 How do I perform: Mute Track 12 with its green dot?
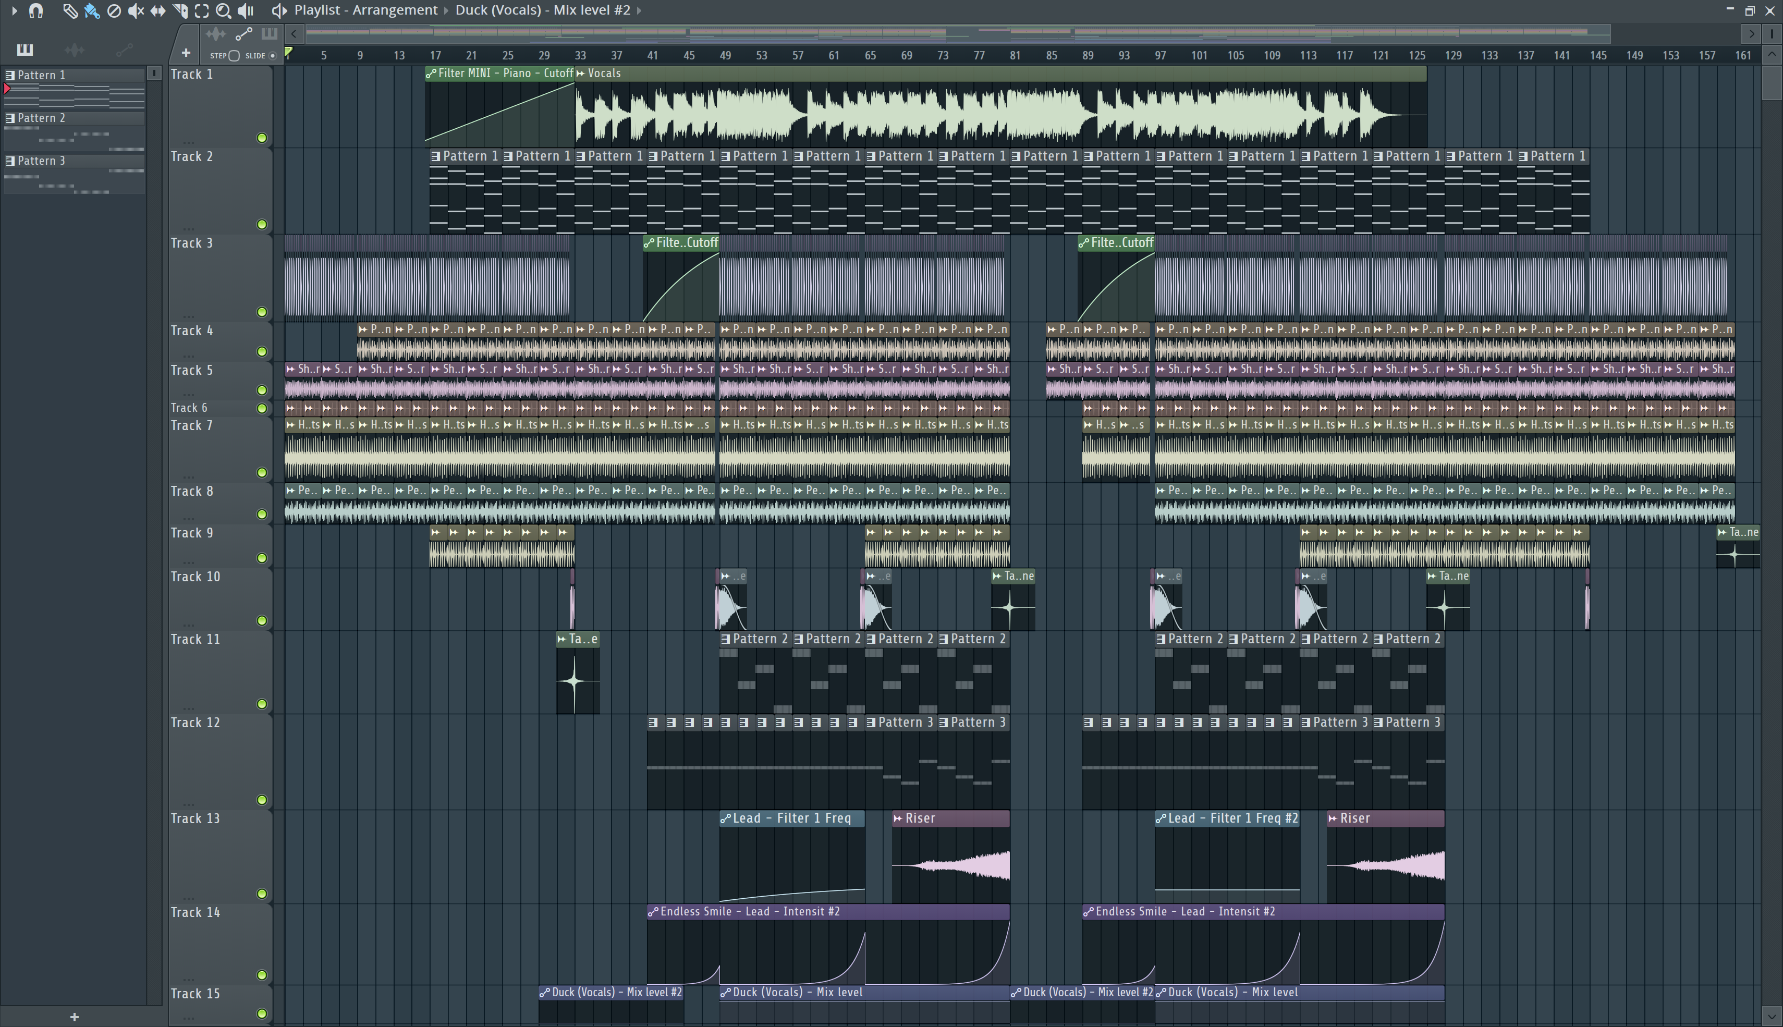point(262,800)
